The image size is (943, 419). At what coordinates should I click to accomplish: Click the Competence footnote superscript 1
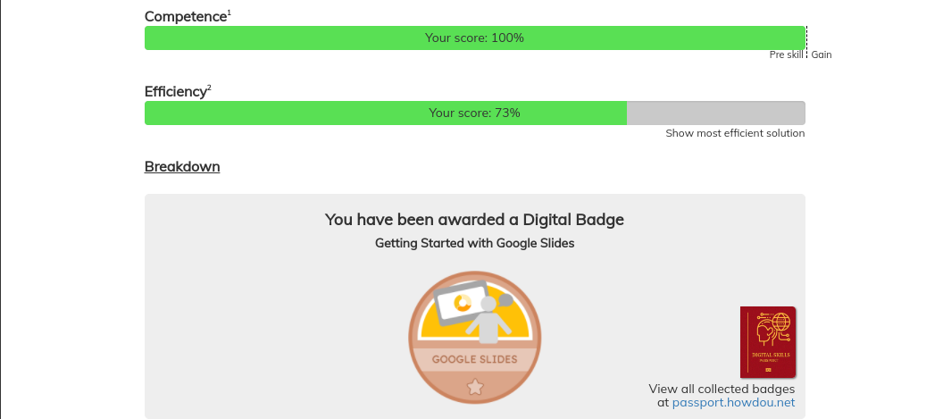click(229, 13)
